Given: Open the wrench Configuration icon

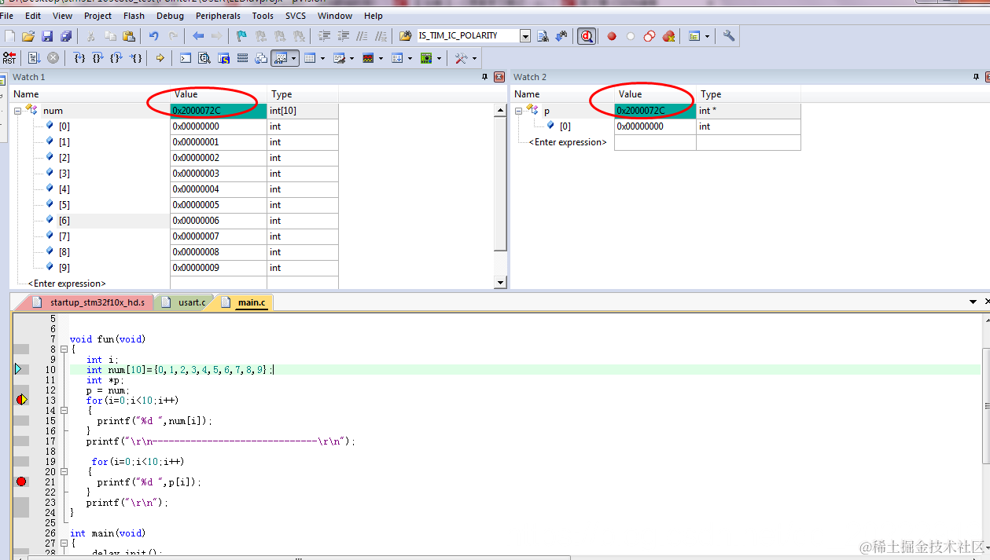Looking at the screenshot, I should click(x=729, y=36).
